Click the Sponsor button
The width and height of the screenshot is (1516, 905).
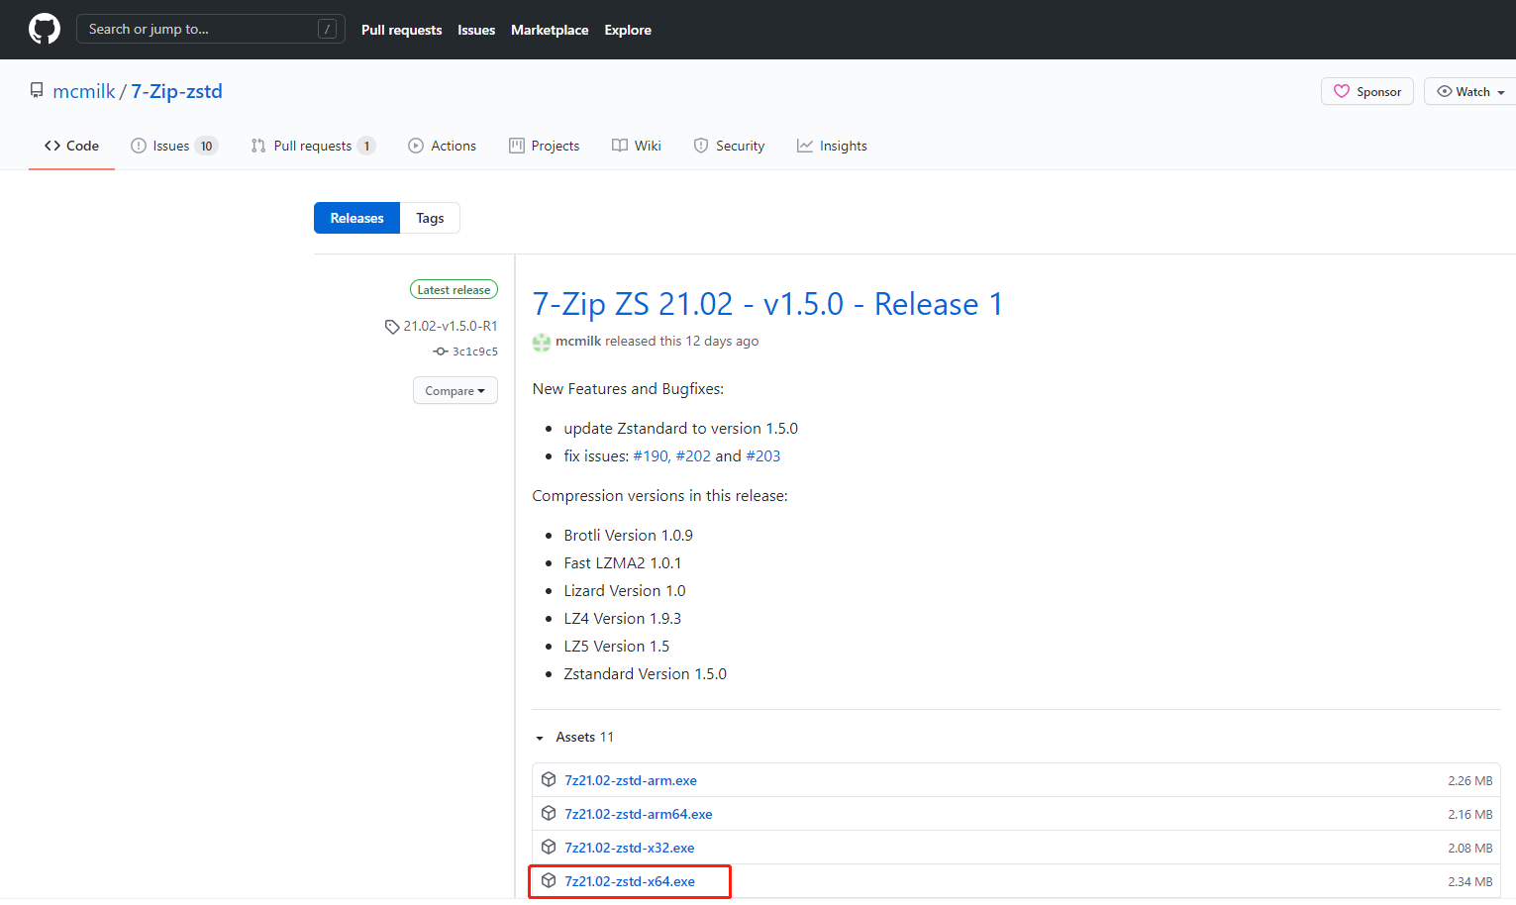[1367, 91]
